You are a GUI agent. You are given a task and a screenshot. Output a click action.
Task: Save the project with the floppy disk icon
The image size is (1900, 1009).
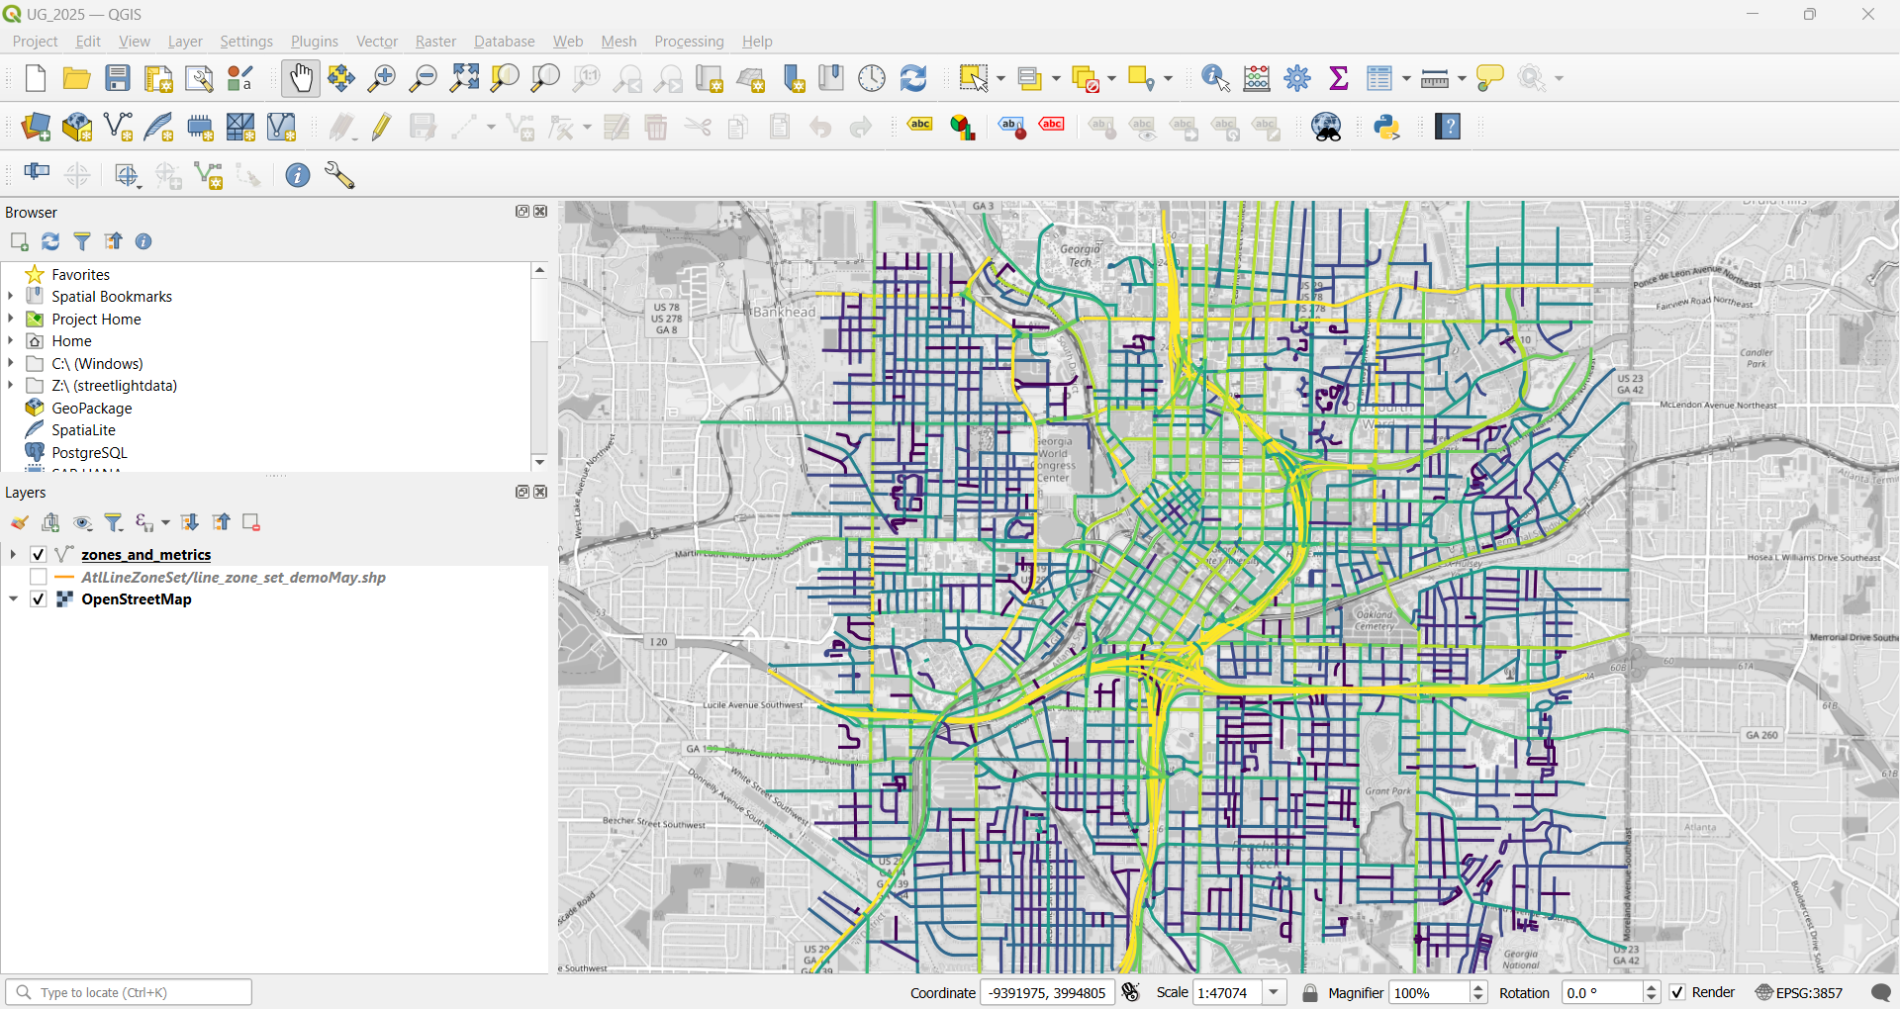coord(118,78)
